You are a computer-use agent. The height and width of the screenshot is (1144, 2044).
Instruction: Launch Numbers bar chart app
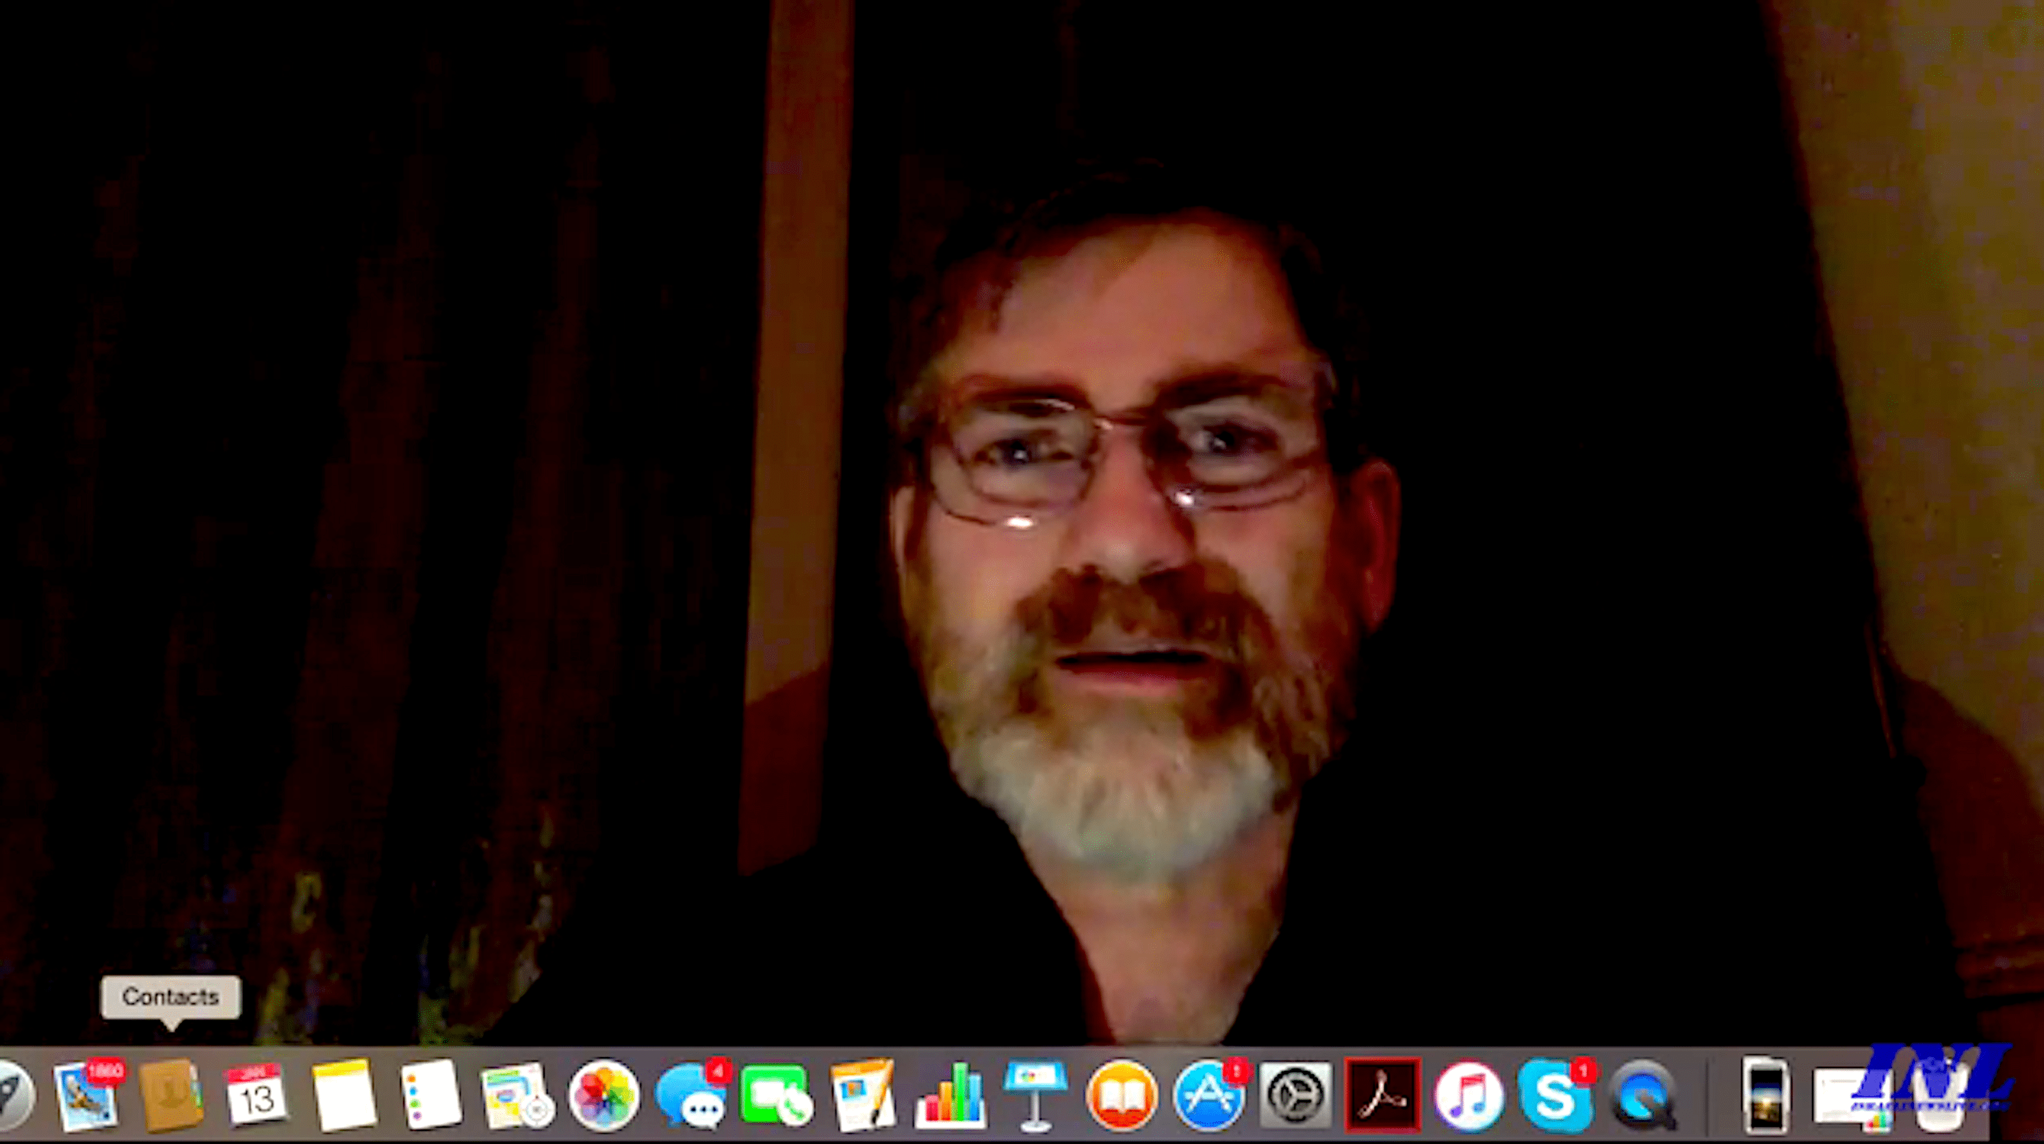coord(950,1096)
